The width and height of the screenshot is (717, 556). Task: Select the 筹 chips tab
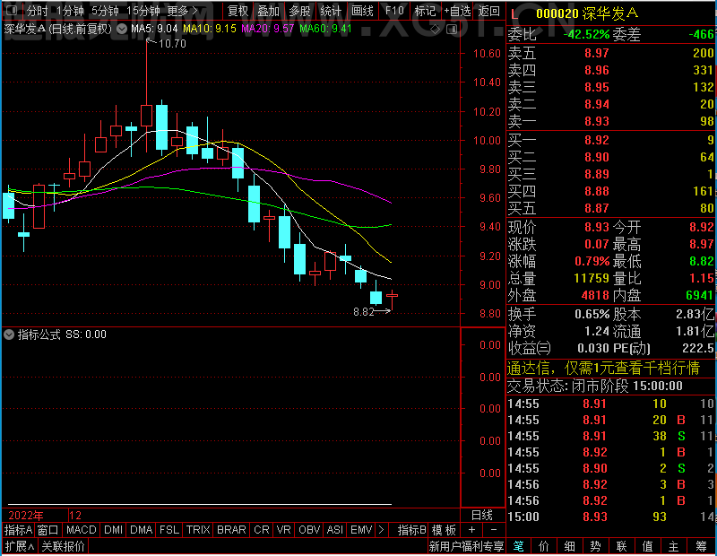[x=701, y=546]
